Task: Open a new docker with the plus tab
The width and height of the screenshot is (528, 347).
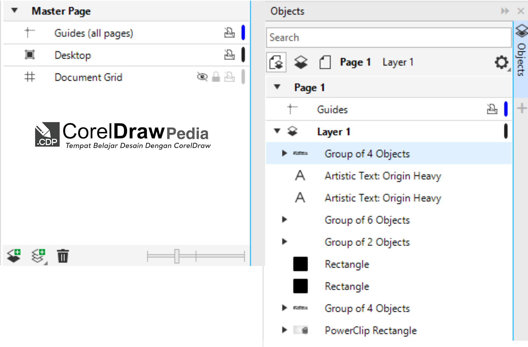Action: tap(521, 107)
